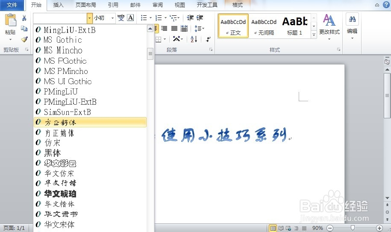Sort text with the A-Z icon
This screenshot has width=391, height=232.
[194, 39]
